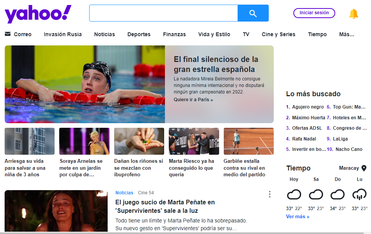Go to the Deportes section

pyautogui.click(x=139, y=34)
